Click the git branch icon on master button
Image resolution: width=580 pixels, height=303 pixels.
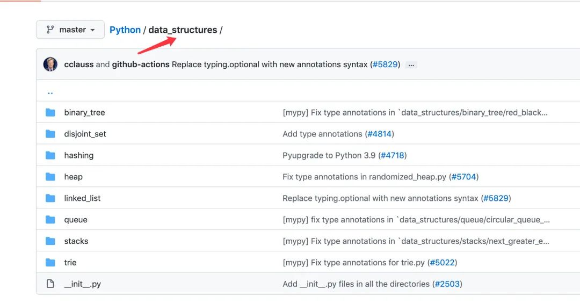[x=50, y=30]
